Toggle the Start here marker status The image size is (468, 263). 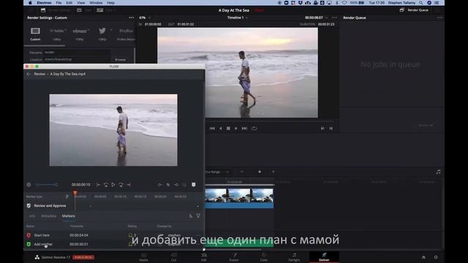pyautogui.click(x=29, y=235)
